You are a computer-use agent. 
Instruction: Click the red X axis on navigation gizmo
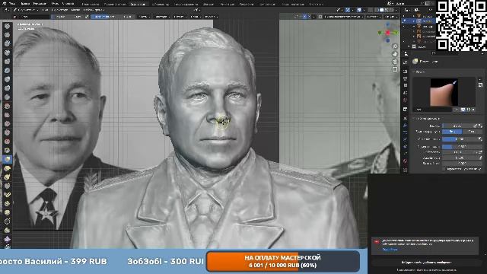387,33
